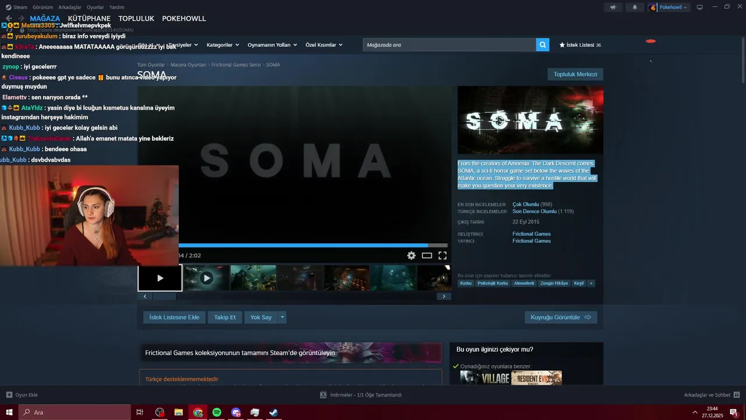The width and height of the screenshot is (746, 420).
Task: Click Macera Oyunları breadcrumb
Action: (188, 65)
